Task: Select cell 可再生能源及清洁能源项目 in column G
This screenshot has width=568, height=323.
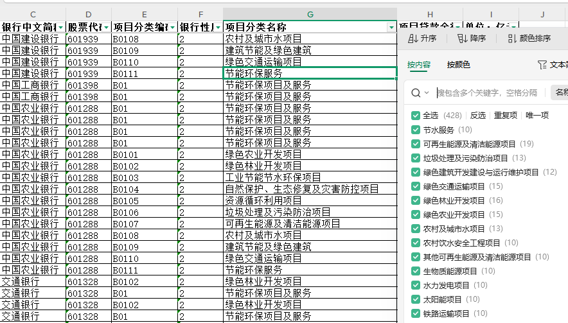Action: pyautogui.click(x=310, y=223)
